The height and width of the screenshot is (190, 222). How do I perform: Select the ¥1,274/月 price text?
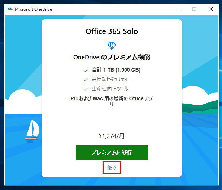(x=112, y=136)
